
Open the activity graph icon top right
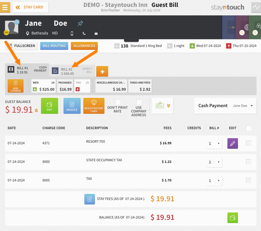coord(256,7)
